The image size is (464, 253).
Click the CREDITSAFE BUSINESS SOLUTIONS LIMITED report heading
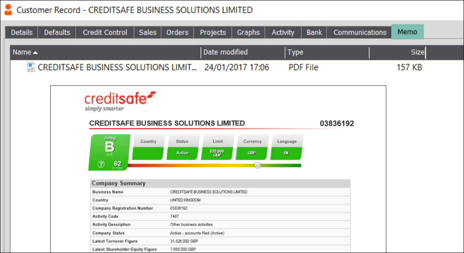(x=167, y=123)
